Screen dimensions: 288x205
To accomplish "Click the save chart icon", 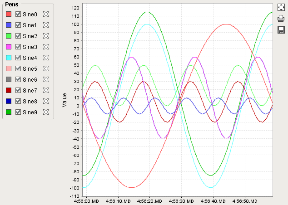I will [281, 29].
